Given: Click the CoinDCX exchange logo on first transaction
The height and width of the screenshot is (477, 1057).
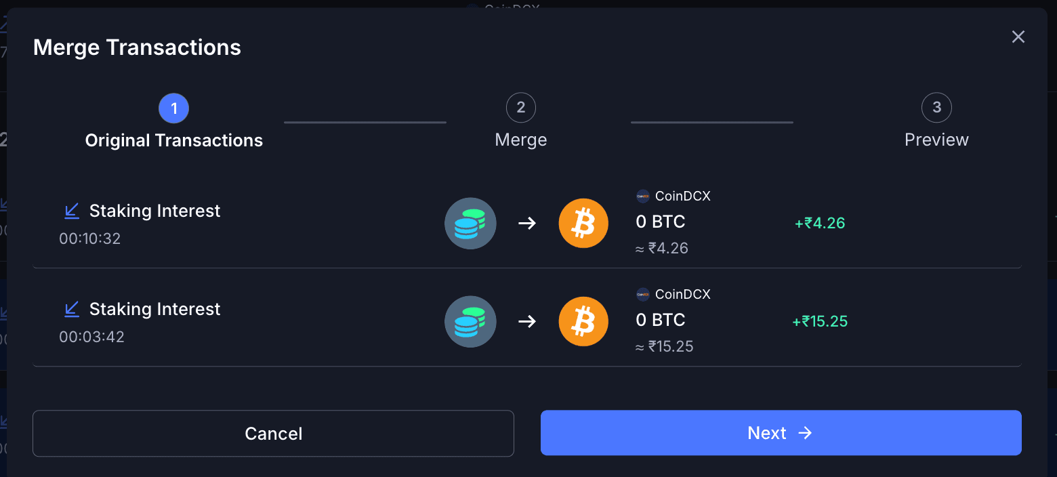Looking at the screenshot, I should tap(642, 196).
